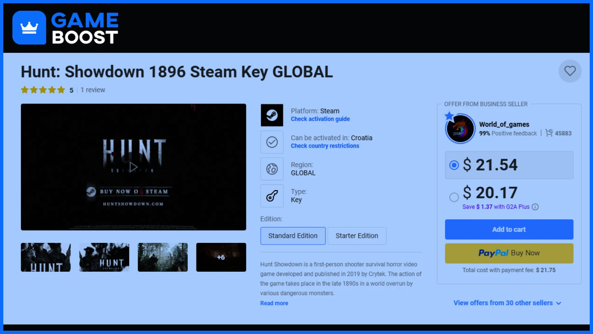Click the five-star rating
The height and width of the screenshot is (334, 593).
tap(43, 90)
